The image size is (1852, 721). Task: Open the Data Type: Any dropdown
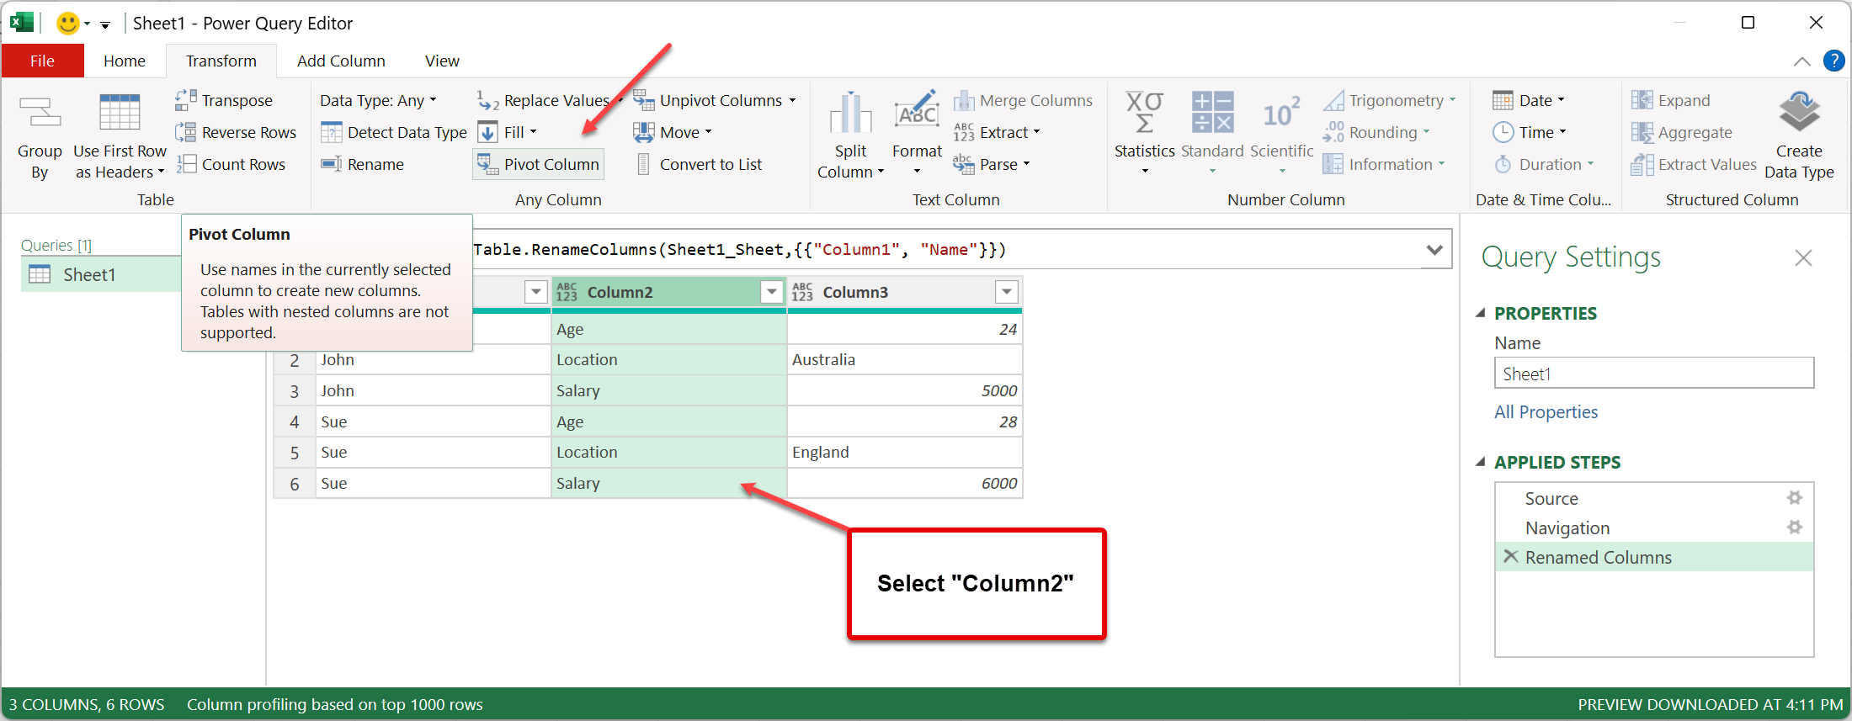[x=378, y=100]
